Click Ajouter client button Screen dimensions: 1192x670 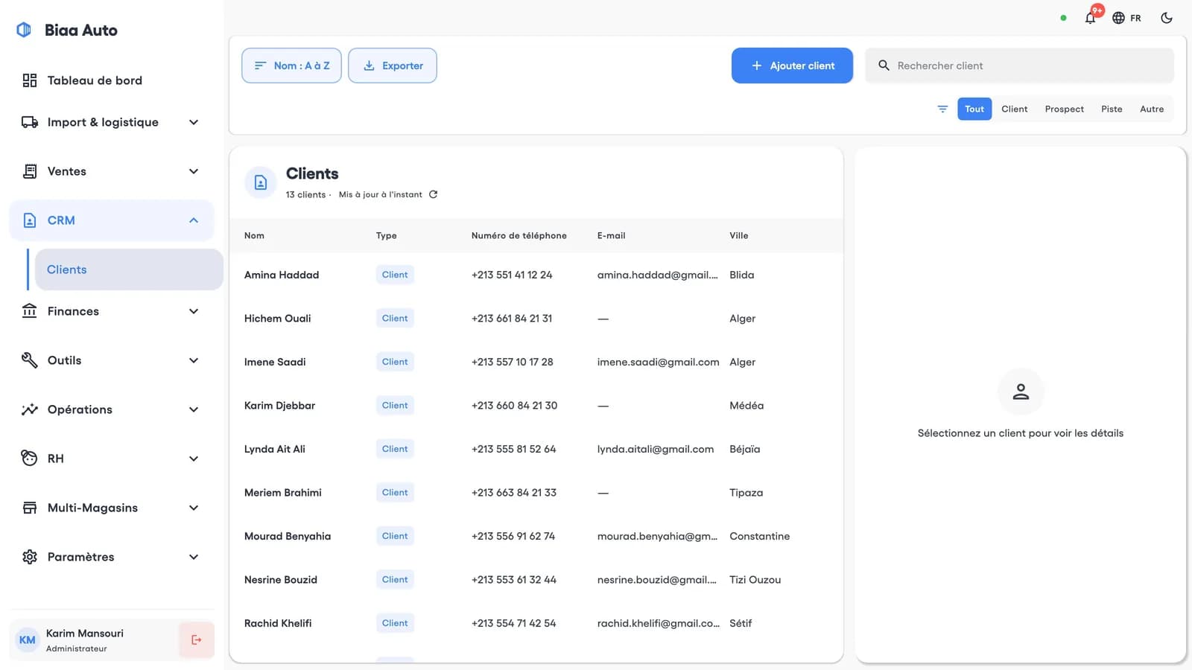(792, 66)
